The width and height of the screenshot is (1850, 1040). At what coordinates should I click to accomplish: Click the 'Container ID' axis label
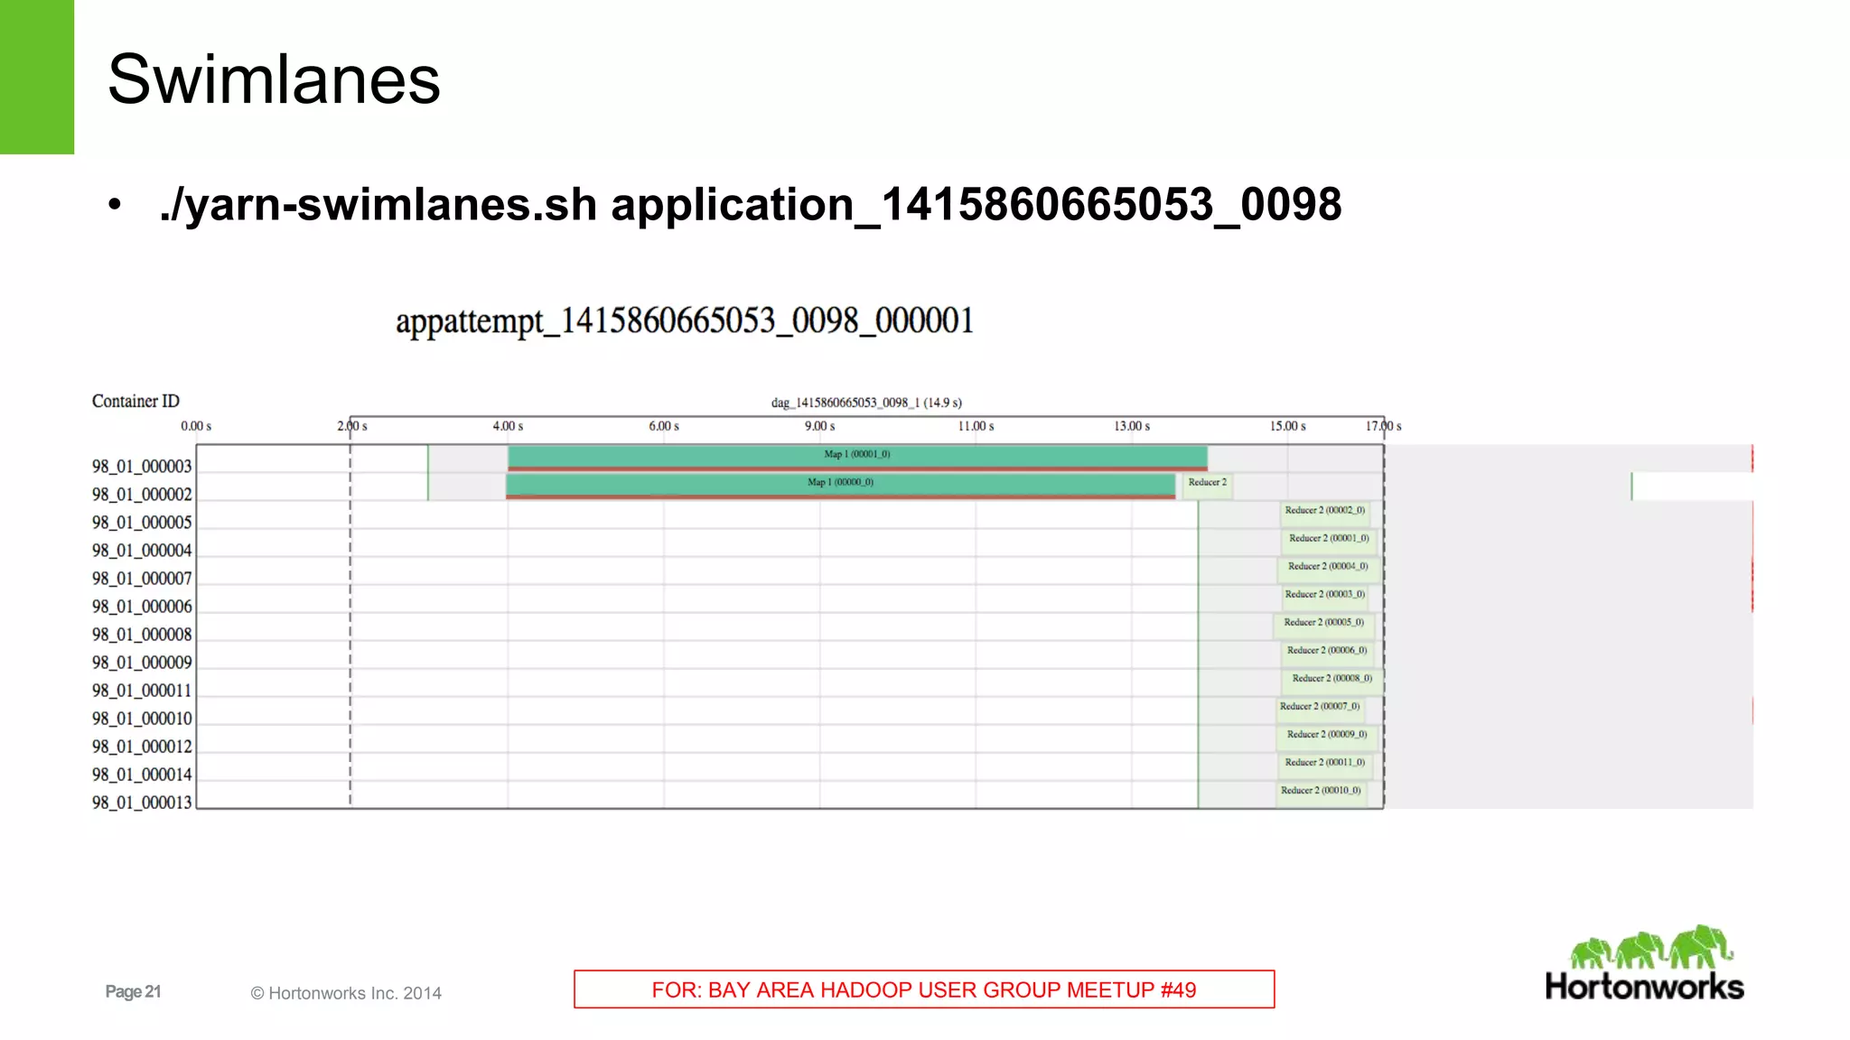[135, 401]
